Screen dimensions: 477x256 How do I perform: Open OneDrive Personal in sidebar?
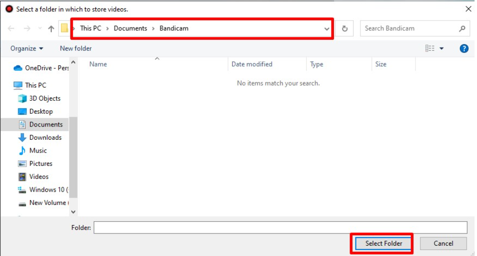(41, 68)
